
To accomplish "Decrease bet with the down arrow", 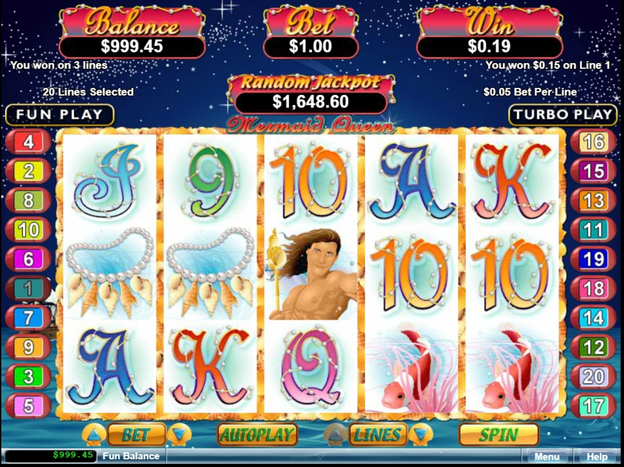I will pos(179,435).
